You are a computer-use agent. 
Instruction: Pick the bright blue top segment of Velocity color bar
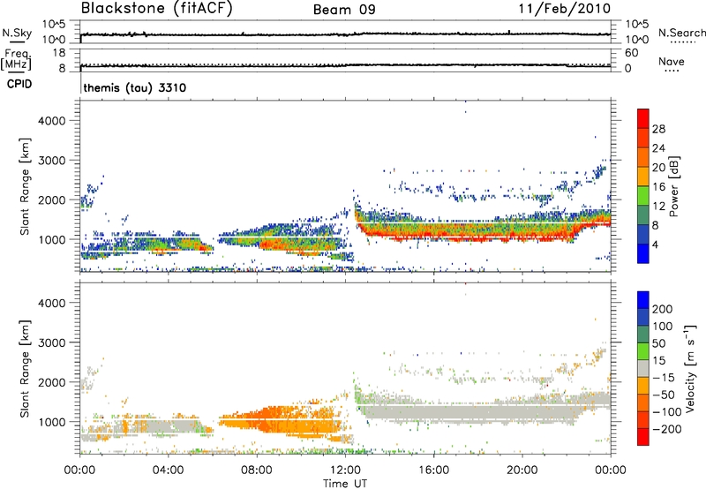click(x=643, y=300)
